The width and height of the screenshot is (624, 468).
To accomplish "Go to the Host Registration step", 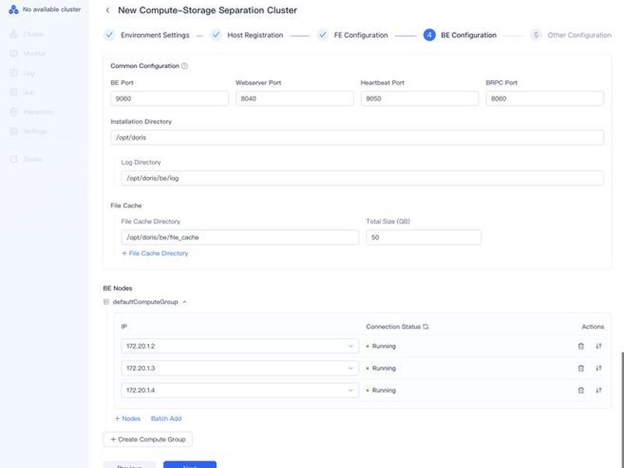I will click(247, 35).
